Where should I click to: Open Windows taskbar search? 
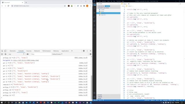tap(5, 103)
